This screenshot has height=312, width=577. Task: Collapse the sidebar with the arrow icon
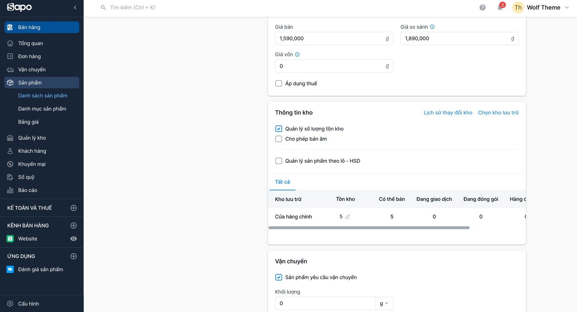pos(75,7)
